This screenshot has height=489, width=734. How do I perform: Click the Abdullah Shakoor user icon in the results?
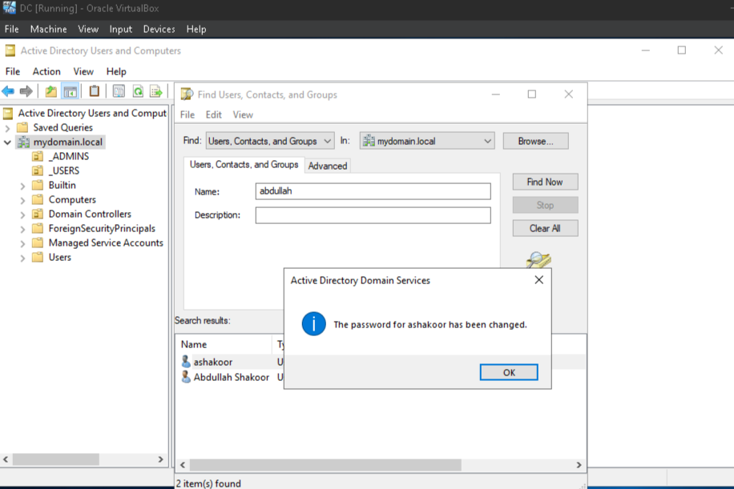click(186, 377)
